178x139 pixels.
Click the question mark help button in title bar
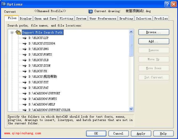[x=167, y=4]
